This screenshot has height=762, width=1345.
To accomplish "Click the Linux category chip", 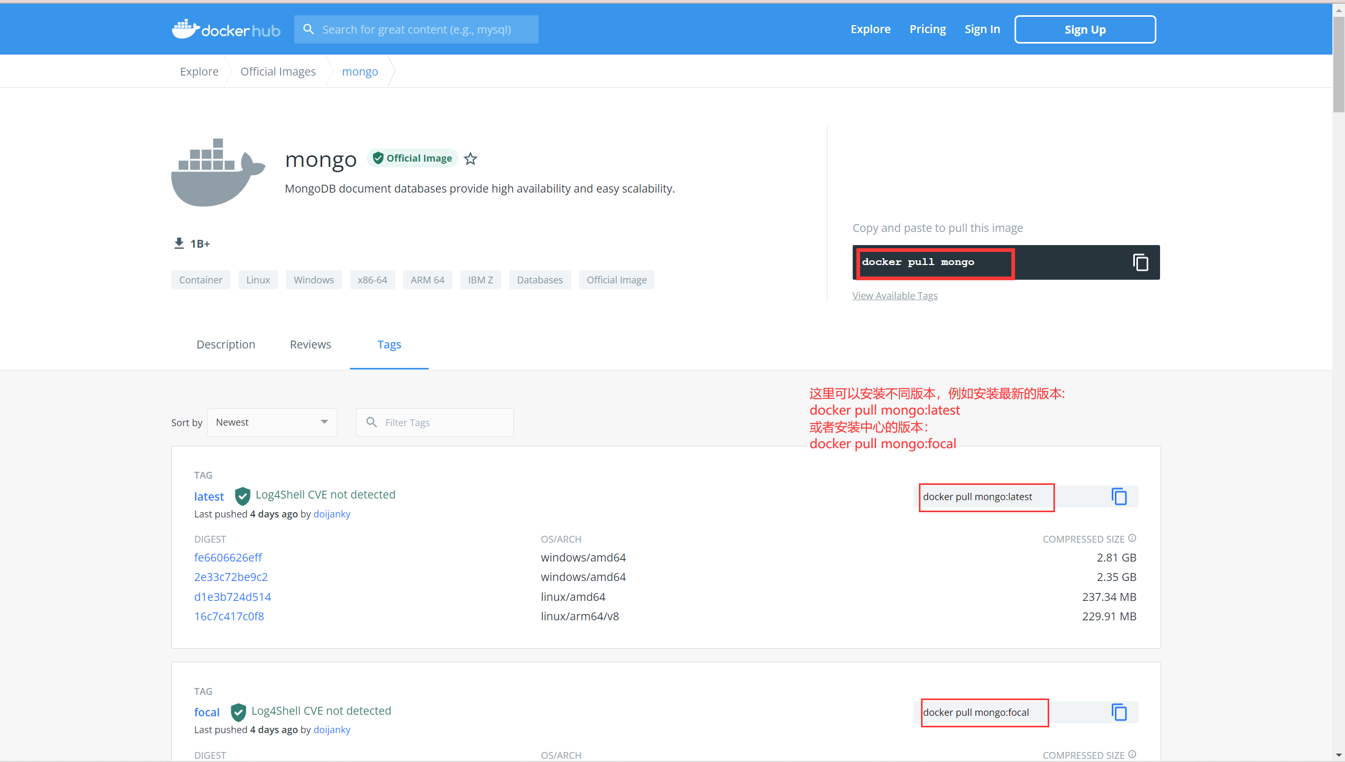I will tap(258, 280).
